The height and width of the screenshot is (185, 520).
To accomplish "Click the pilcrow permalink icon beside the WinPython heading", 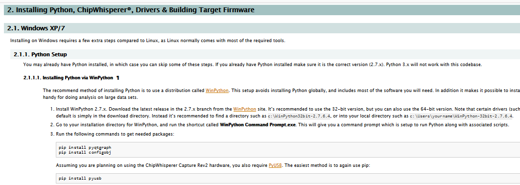I will 118,78.
